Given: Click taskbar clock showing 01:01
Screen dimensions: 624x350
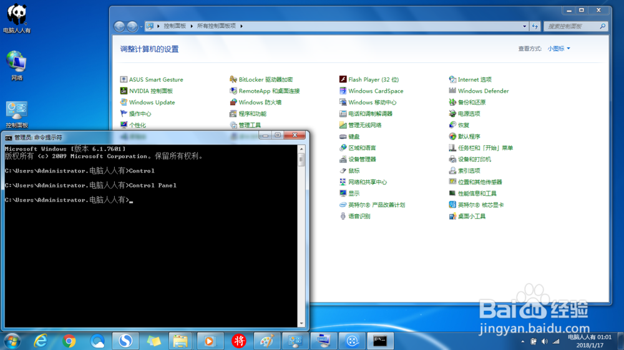Looking at the screenshot, I should click(x=590, y=341).
